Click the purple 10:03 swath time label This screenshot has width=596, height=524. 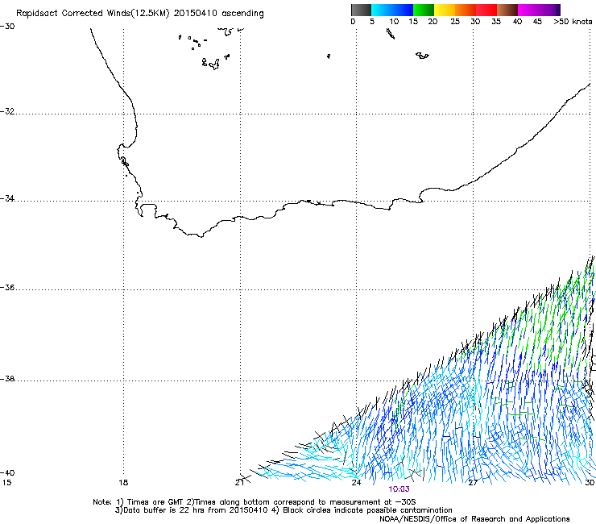click(x=399, y=489)
